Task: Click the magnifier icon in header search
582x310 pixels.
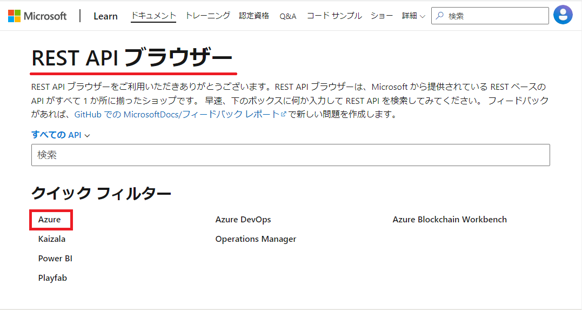Action: coord(440,16)
